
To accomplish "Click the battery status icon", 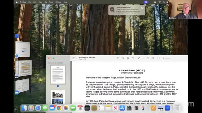I will (155, 2).
